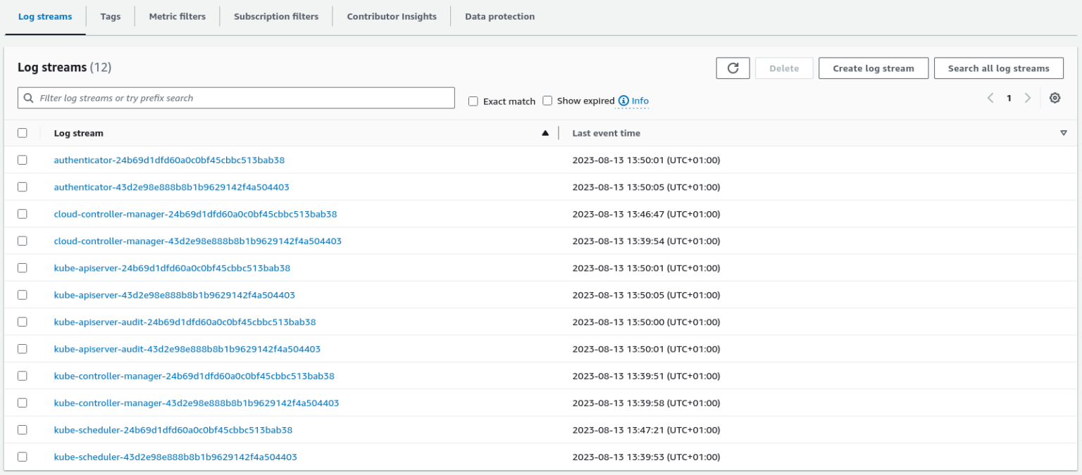This screenshot has width=1082, height=475.
Task: Click page number 1 in pagination
Action: click(1009, 98)
